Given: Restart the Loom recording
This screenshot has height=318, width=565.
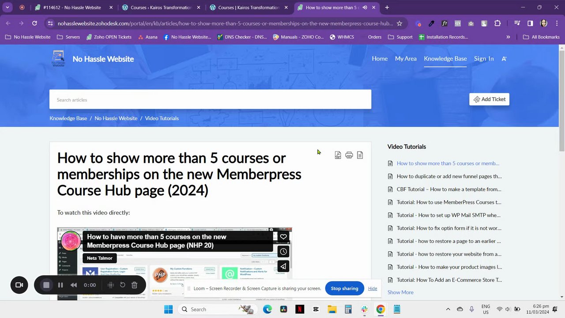Looking at the screenshot, I should point(123,285).
